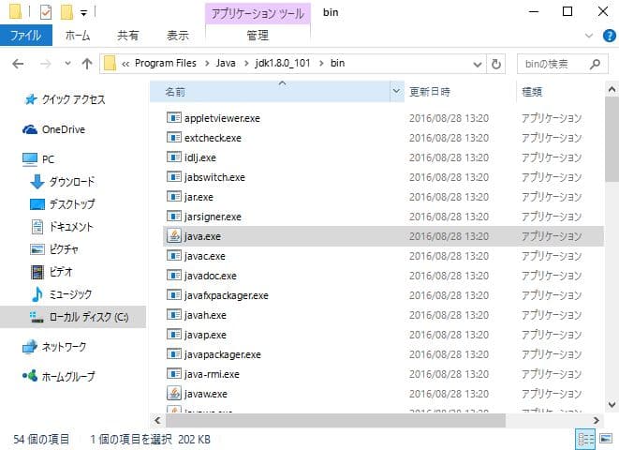Sort by 名前 column header
This screenshot has height=450, width=619.
click(270, 92)
